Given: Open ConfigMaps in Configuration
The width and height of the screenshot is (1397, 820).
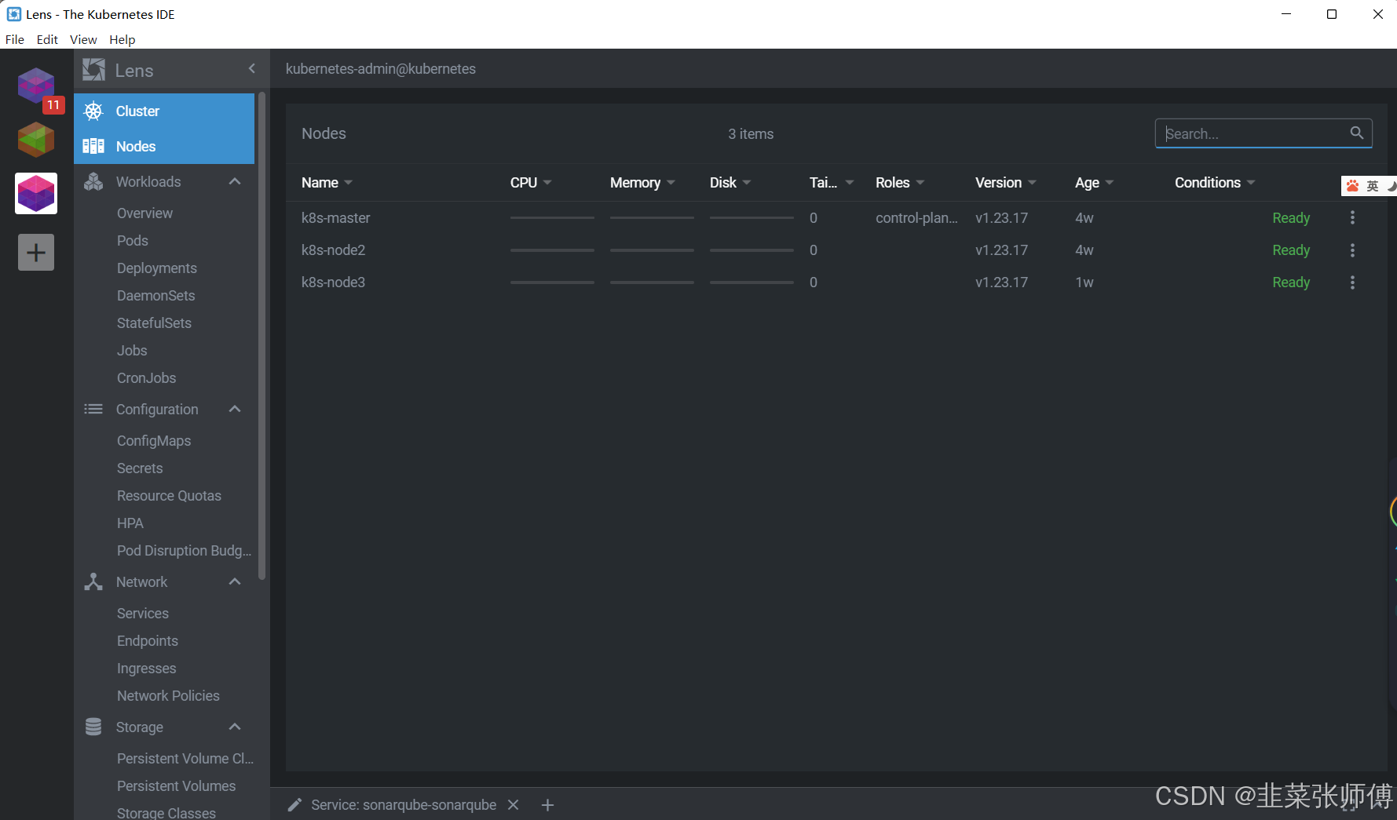Looking at the screenshot, I should click(154, 441).
